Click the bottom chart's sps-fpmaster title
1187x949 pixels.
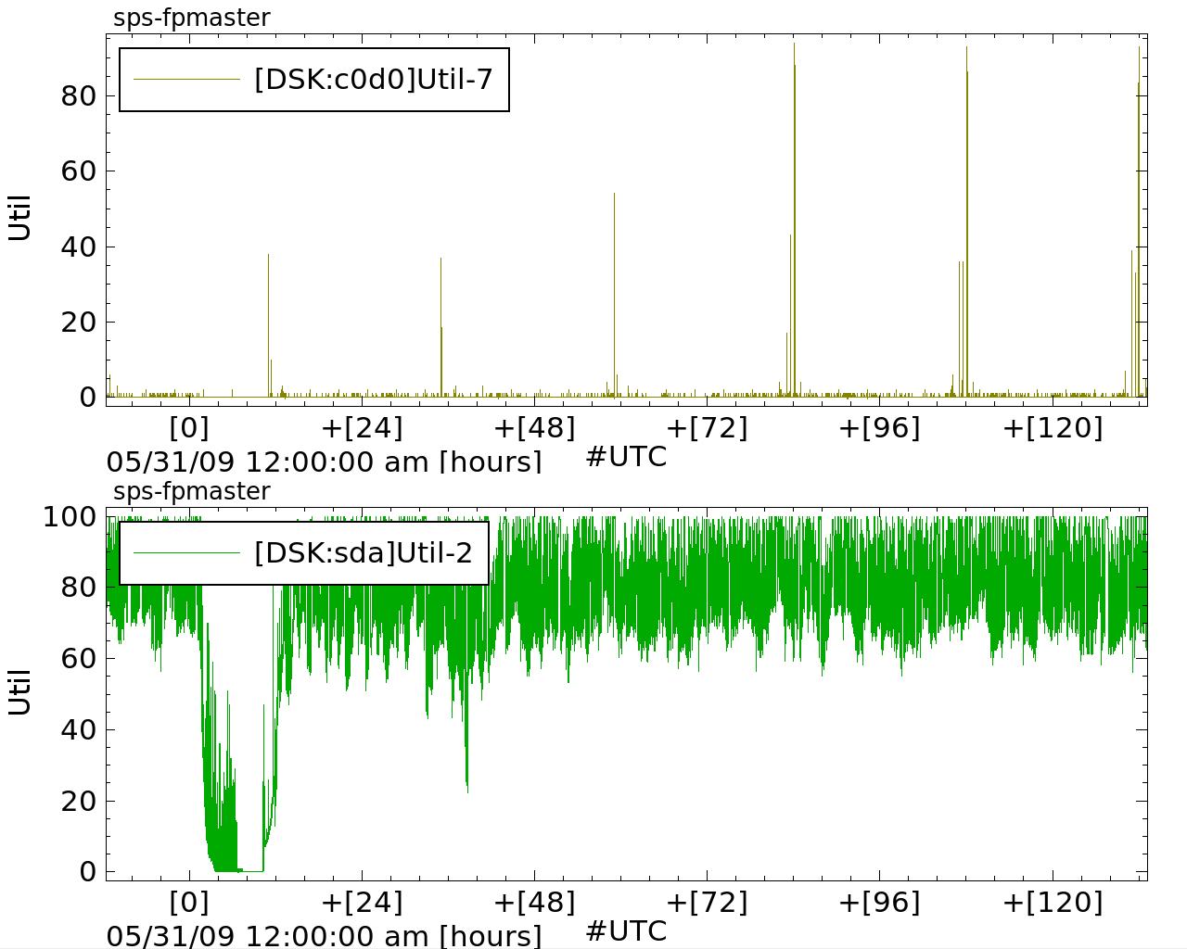[x=192, y=491]
